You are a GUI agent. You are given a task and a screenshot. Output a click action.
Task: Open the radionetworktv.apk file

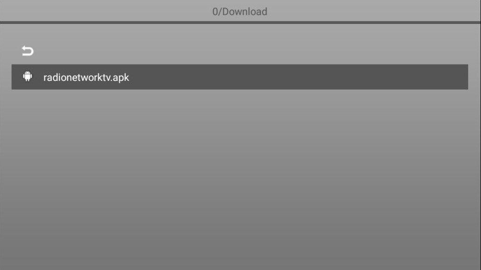coord(240,77)
